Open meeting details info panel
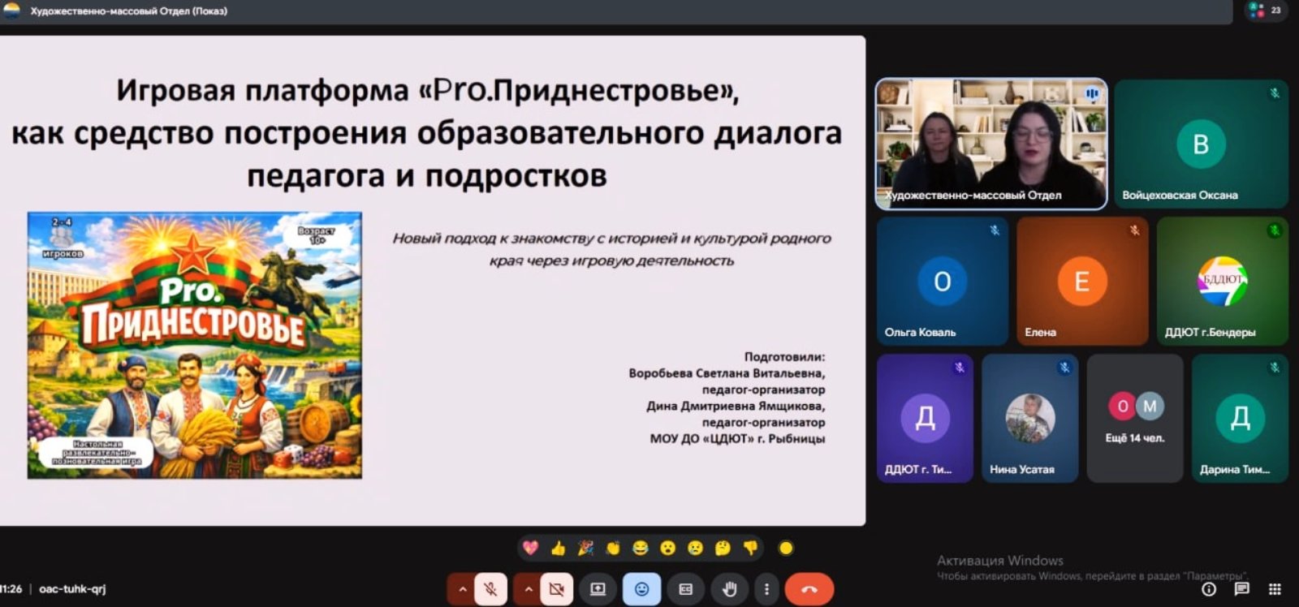Image resolution: width=1299 pixels, height=607 pixels. coord(1209,589)
